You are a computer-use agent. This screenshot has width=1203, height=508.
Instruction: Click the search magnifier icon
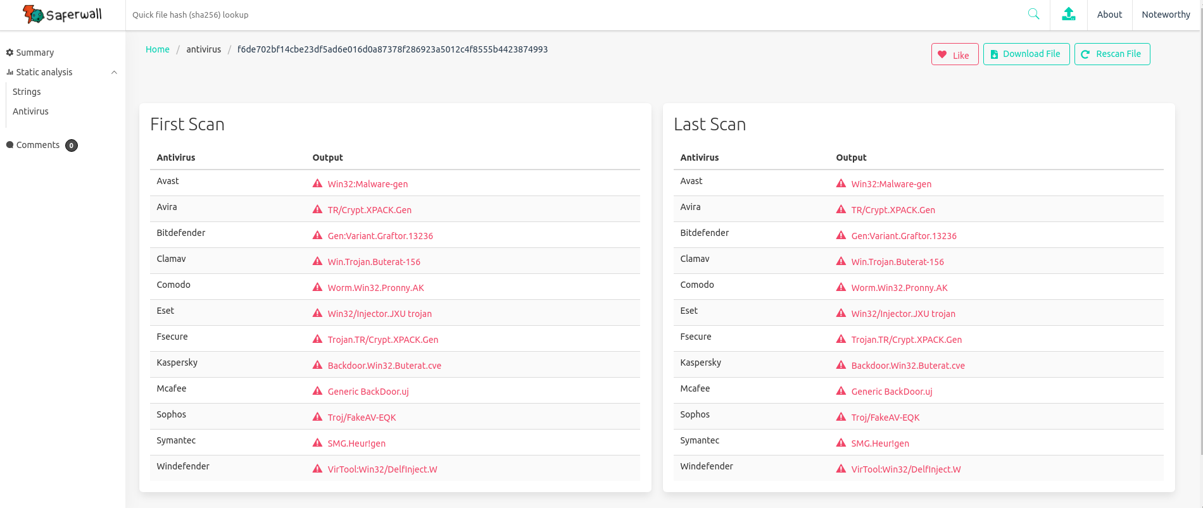tap(1033, 14)
